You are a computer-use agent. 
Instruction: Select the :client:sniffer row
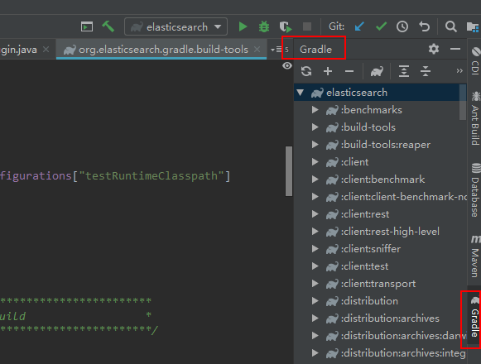click(x=380, y=249)
